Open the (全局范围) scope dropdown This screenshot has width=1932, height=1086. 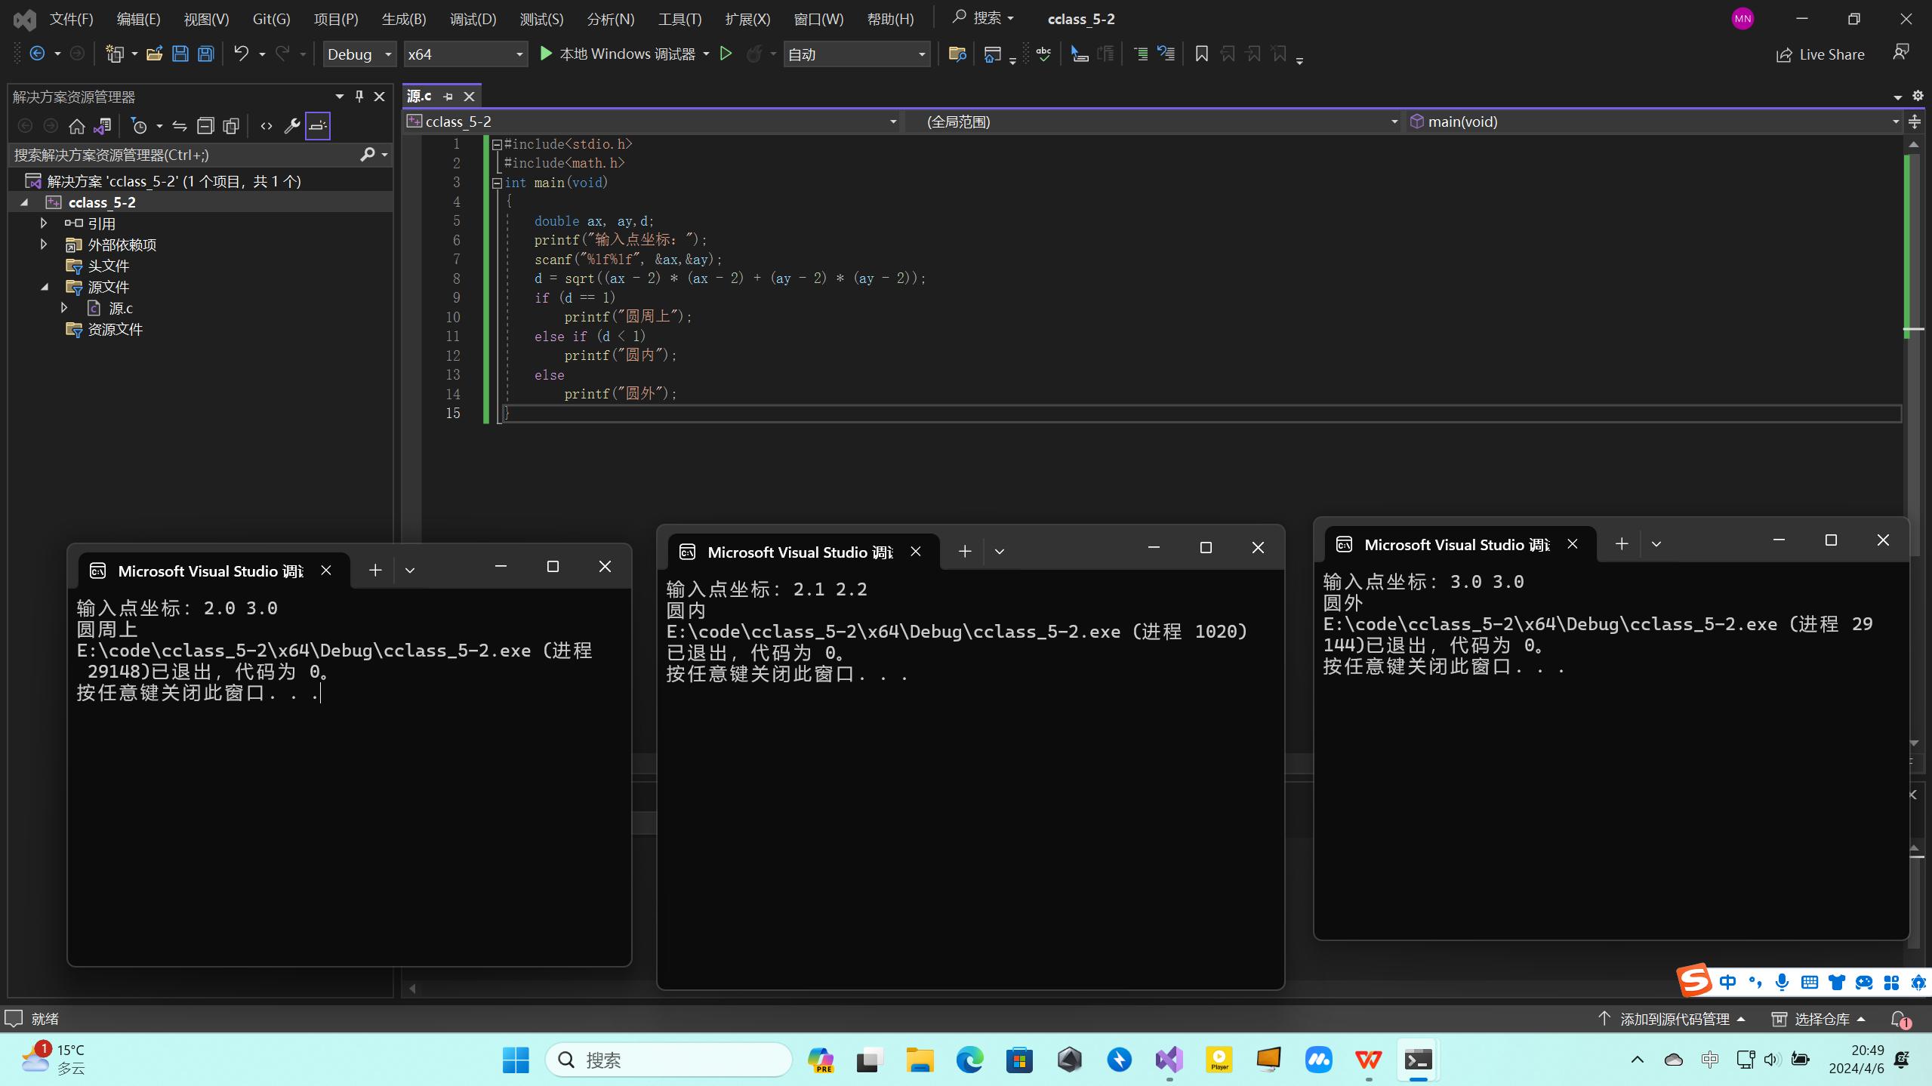click(x=1153, y=122)
